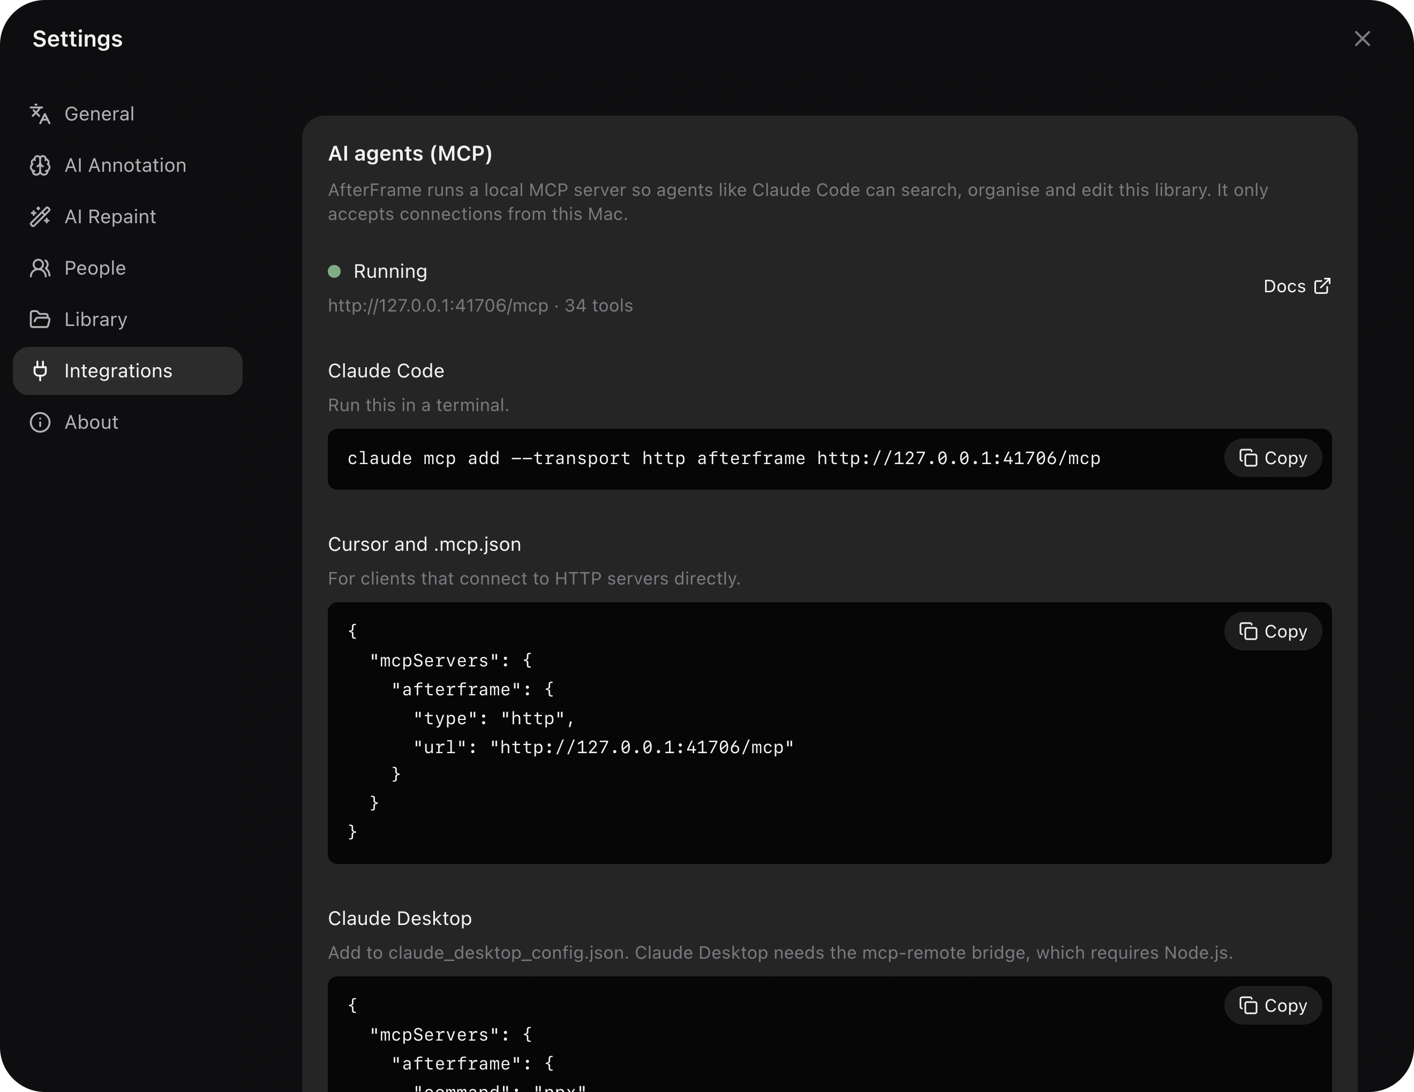Select the Integrations sidebar item
The image size is (1414, 1092).
click(127, 370)
